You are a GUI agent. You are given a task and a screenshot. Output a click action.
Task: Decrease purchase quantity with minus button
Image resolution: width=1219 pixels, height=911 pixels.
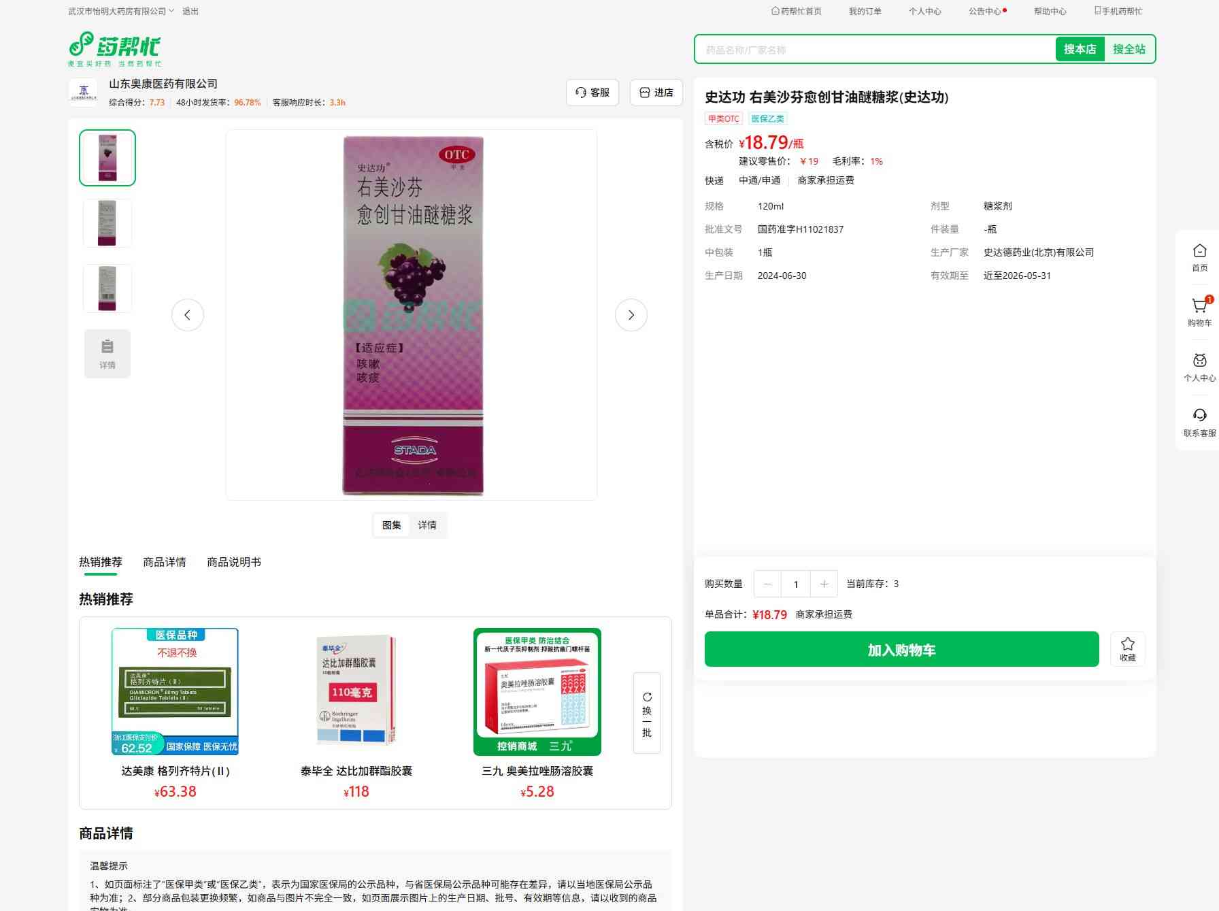[x=768, y=584]
